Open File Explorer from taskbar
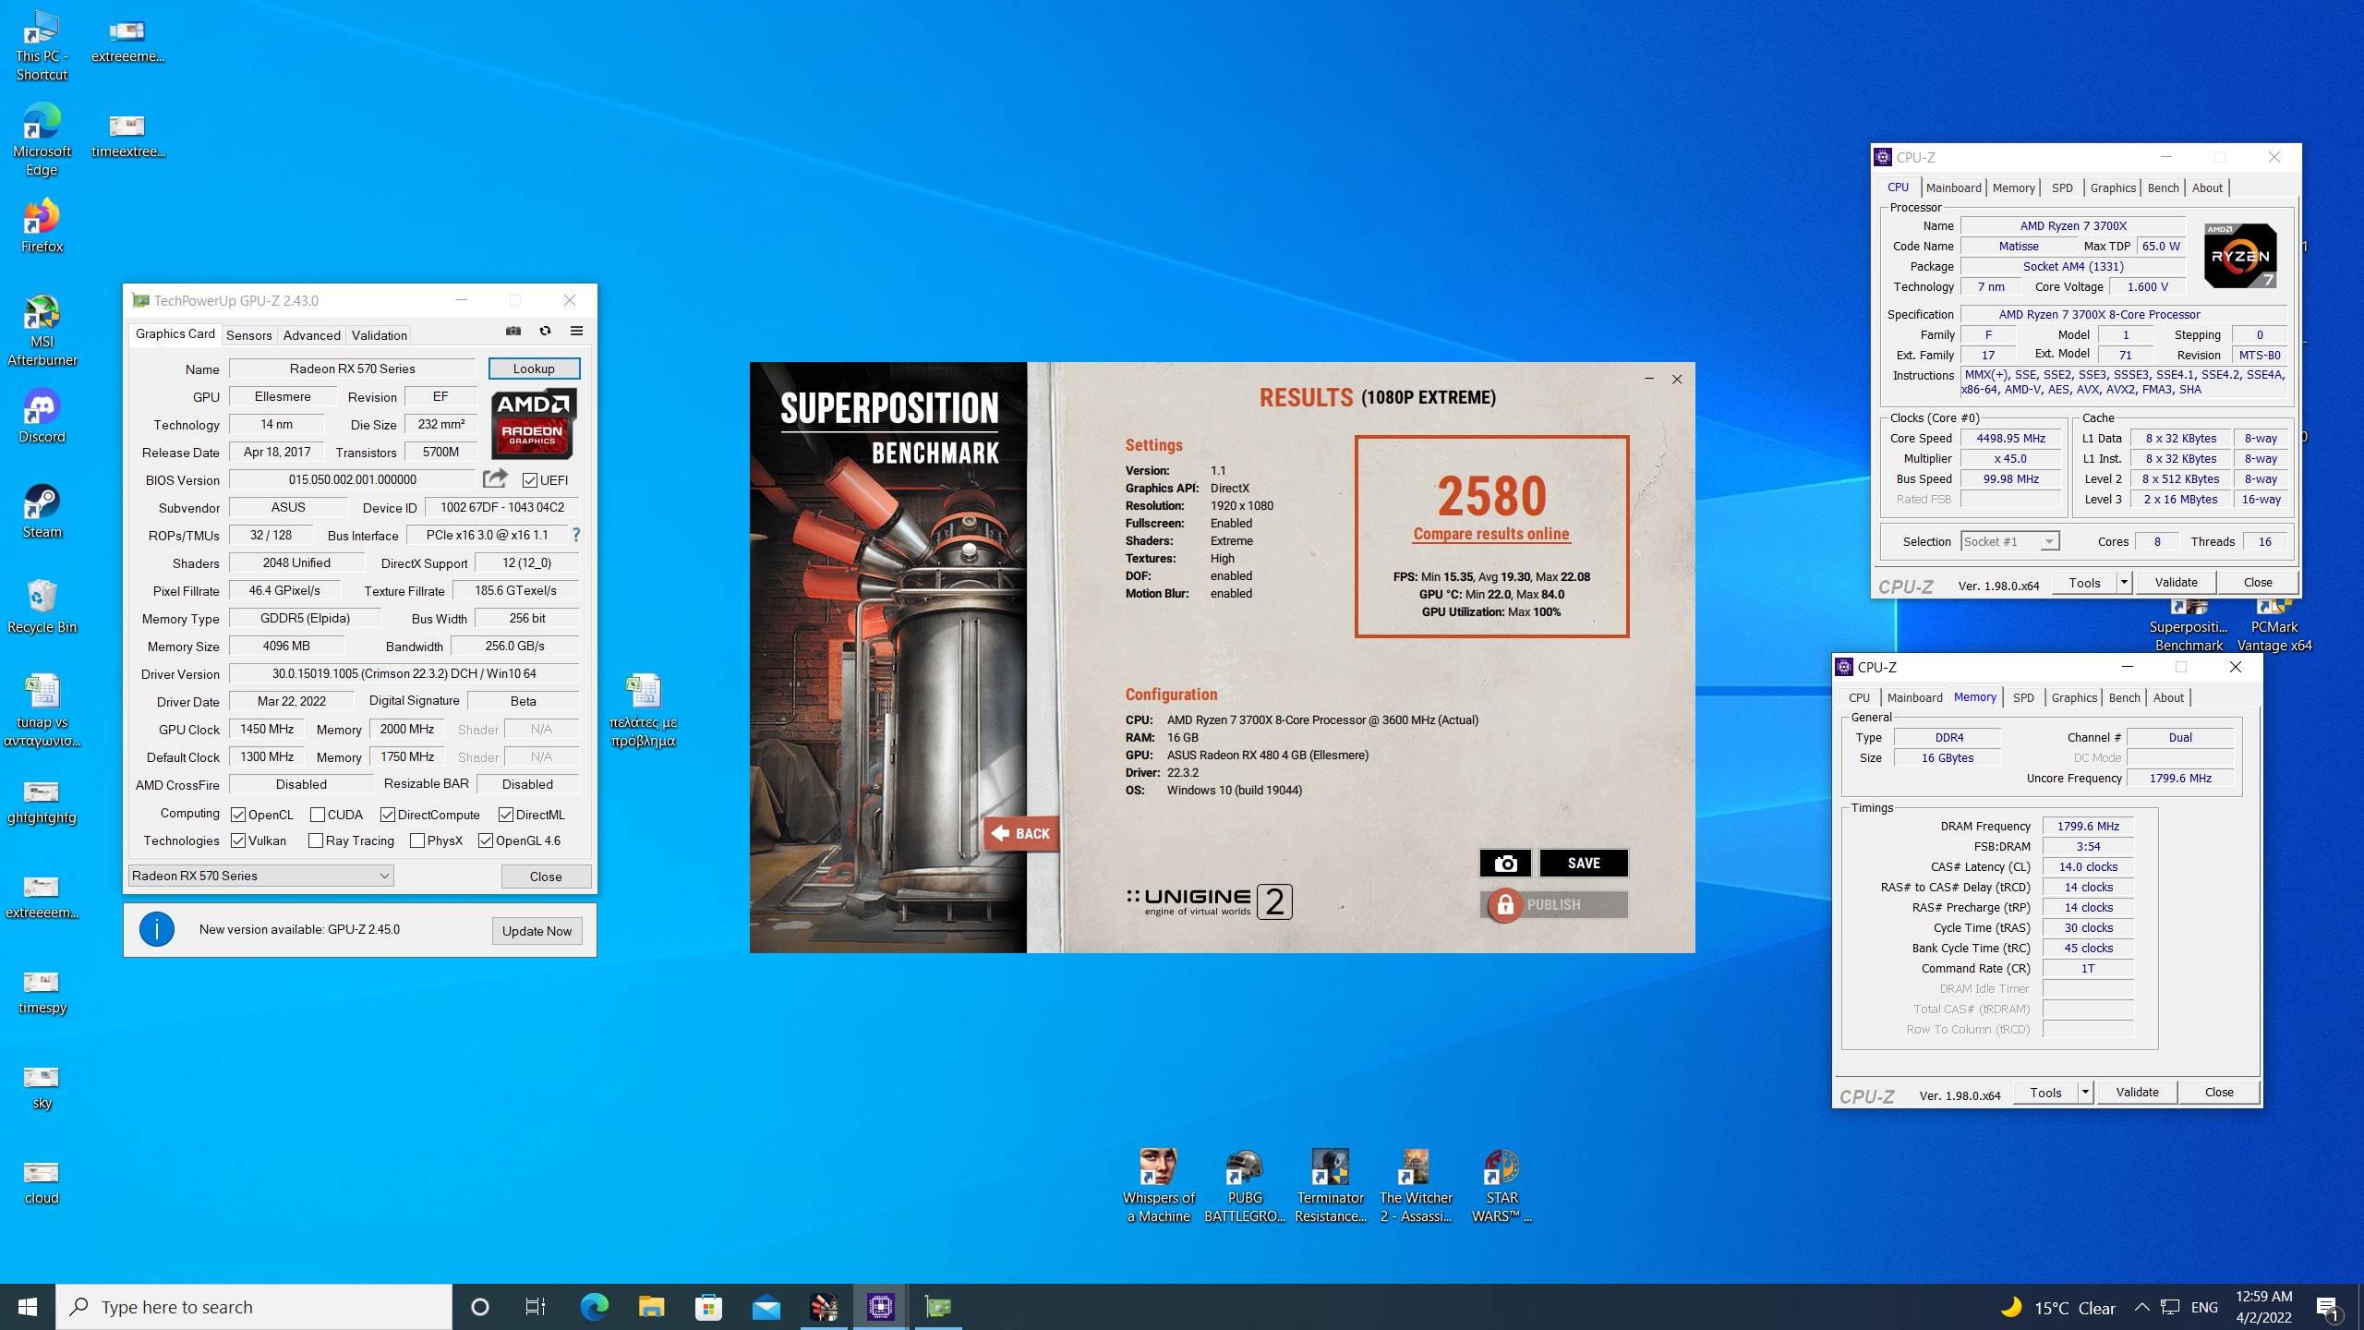This screenshot has width=2364, height=1330. coord(651,1306)
